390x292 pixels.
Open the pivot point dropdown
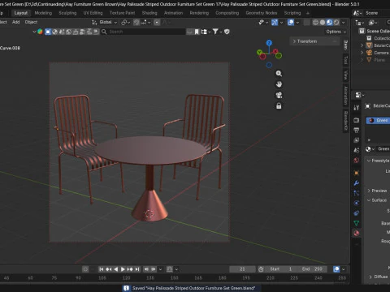pyautogui.click(x=125, y=23)
